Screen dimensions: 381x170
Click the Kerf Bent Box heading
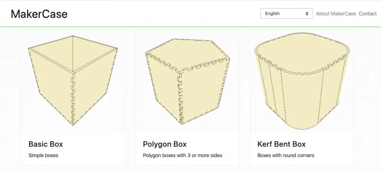281,144
